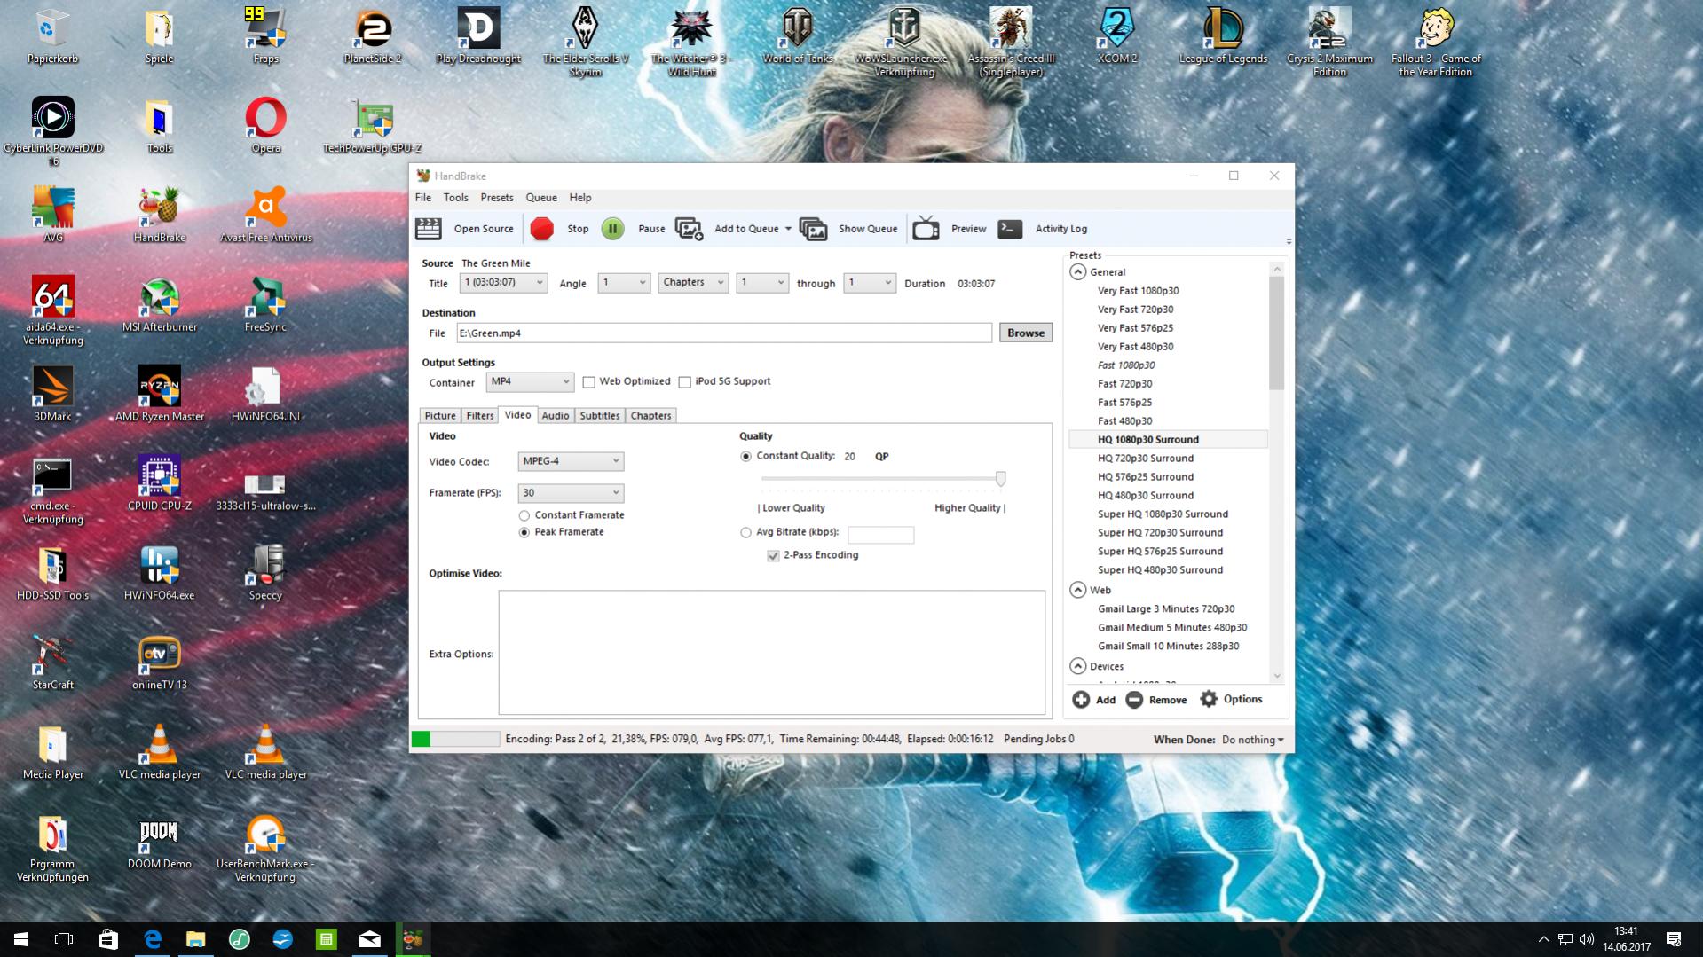Open the end chapter dropdown after 'through'
The width and height of the screenshot is (1703, 957).
[x=870, y=283]
